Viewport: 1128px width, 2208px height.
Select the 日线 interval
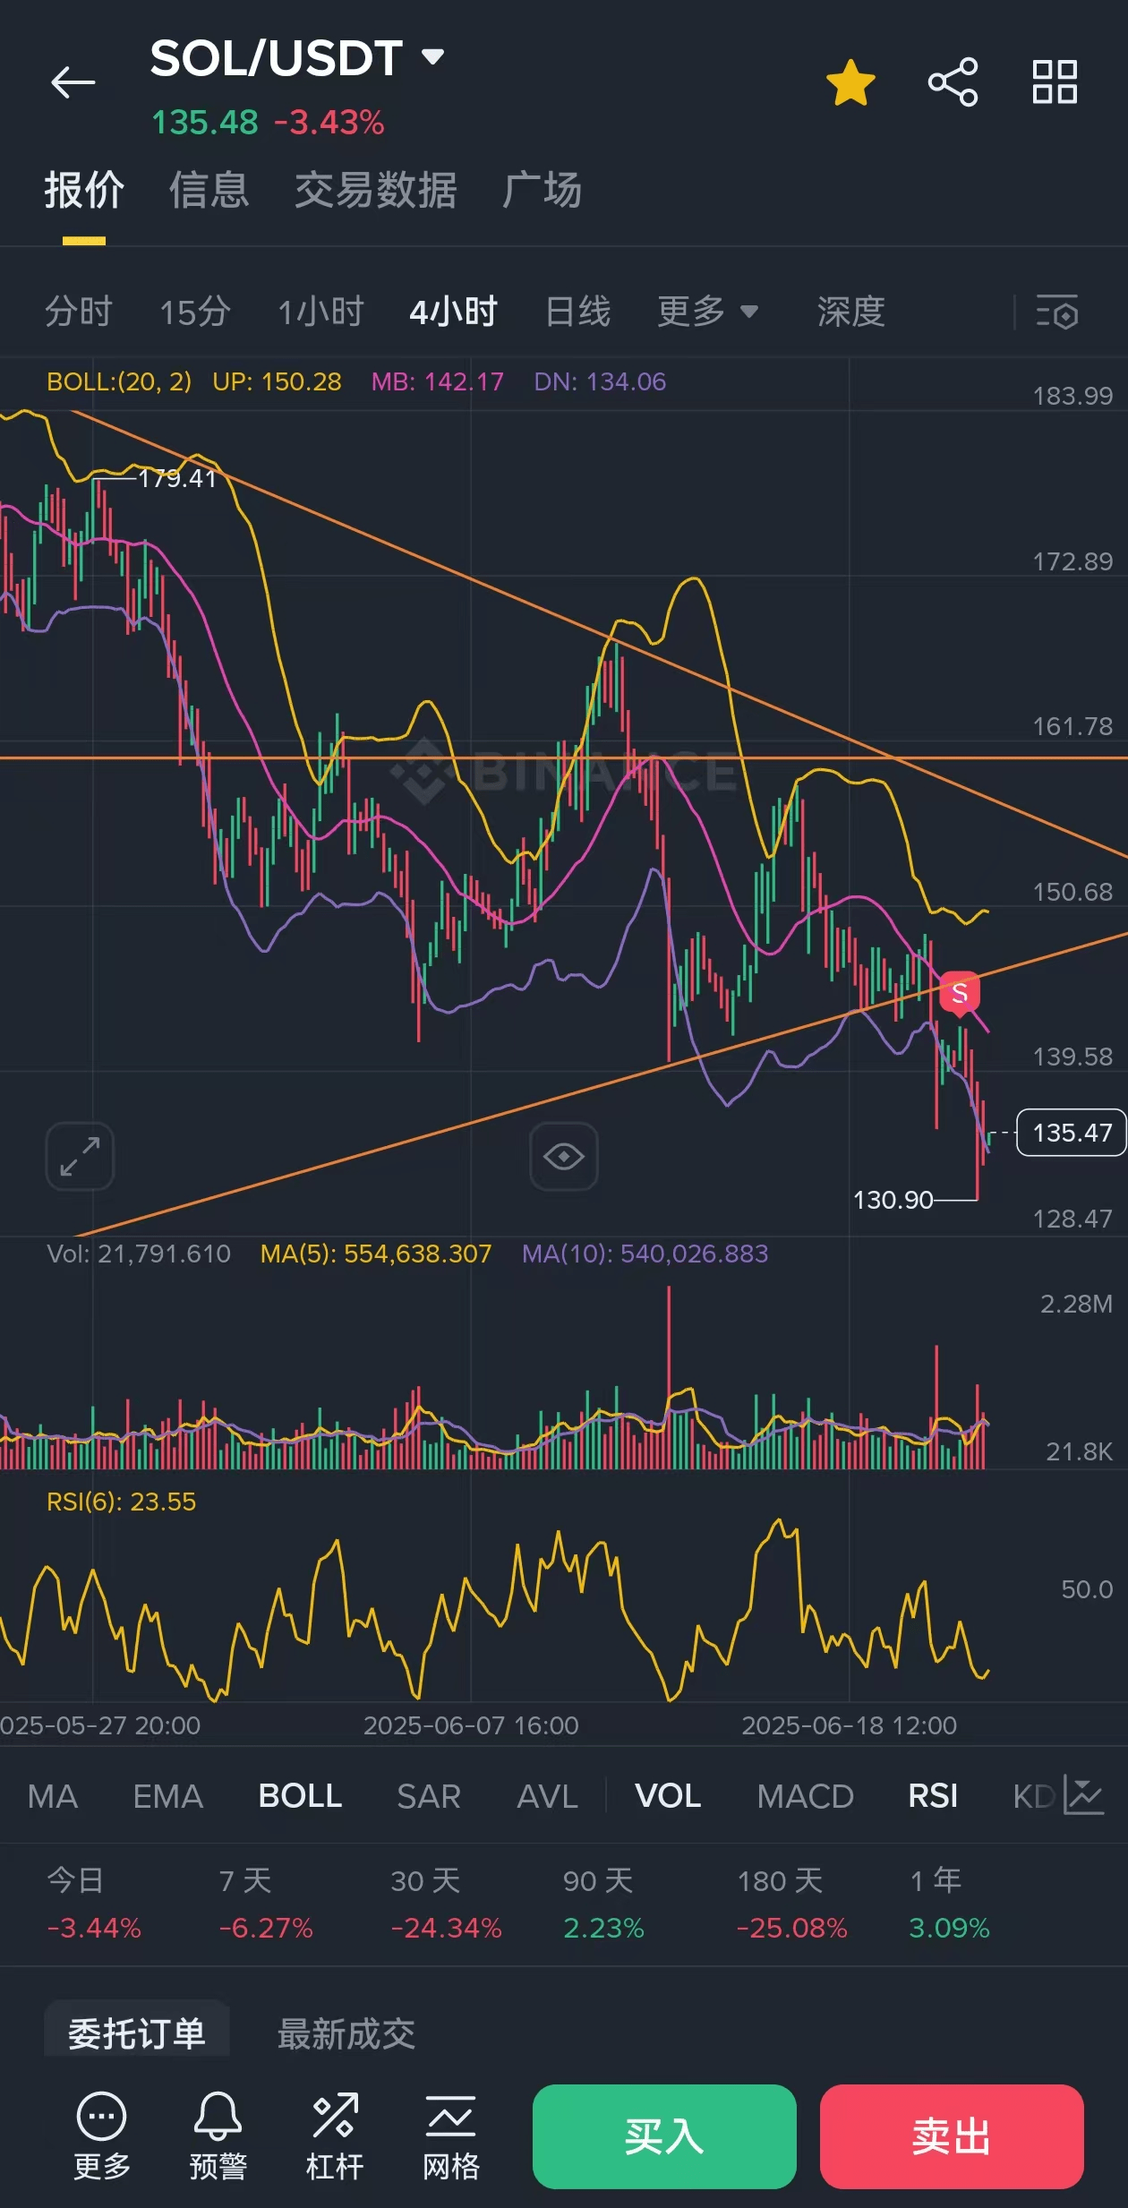pos(577,312)
